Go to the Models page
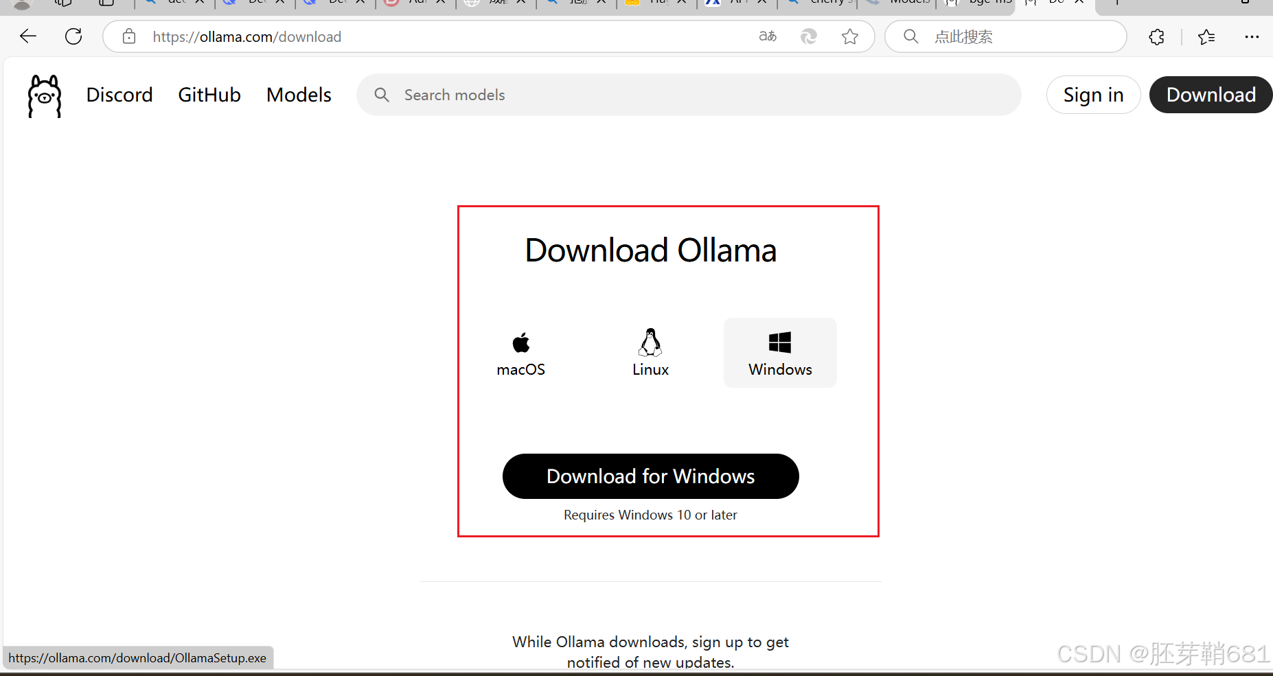Screen dimensions: 1273x676 pyautogui.click(x=299, y=95)
